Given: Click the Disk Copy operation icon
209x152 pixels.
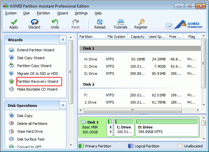Looking at the screenshot, I should tap(11, 116).
